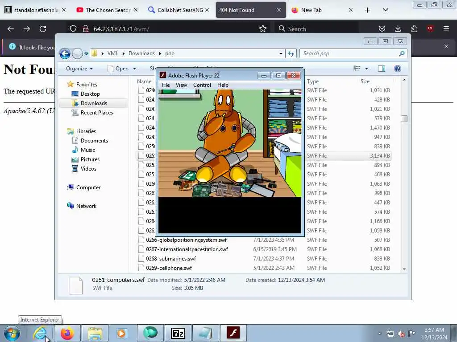
Task: Open Explorer recent locations dropdown arrow
Action: [x=86, y=54]
